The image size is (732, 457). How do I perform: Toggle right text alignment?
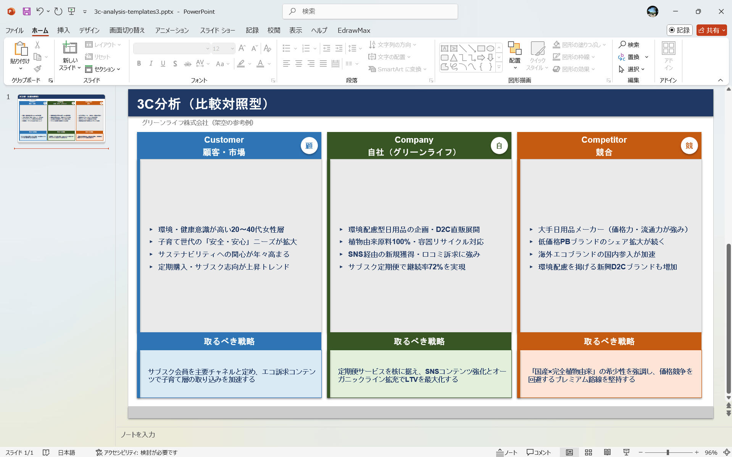(x=311, y=64)
